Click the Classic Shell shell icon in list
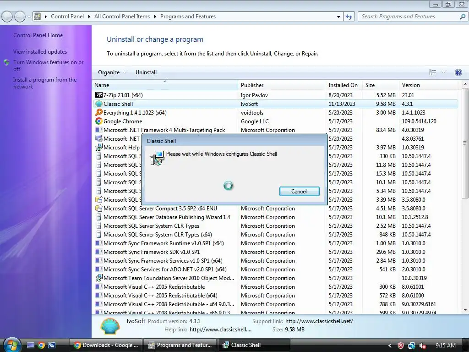Image resolution: width=469 pixels, height=352 pixels. pos(99,104)
